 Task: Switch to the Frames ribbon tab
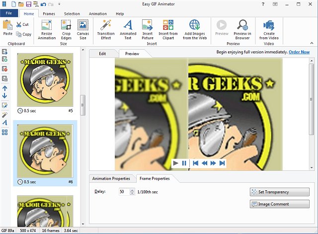tap(49, 14)
